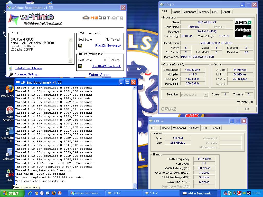
Task: Switch to Mainboard tab in top CPU-Z window
Action: point(190,12)
